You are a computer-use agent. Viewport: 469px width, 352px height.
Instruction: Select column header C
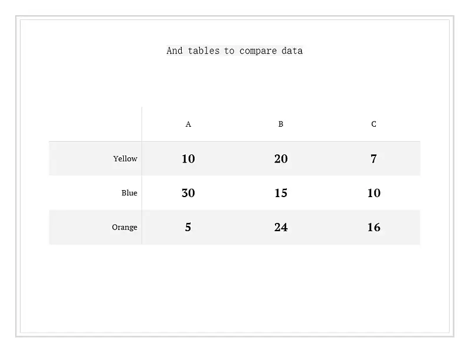pyautogui.click(x=373, y=124)
